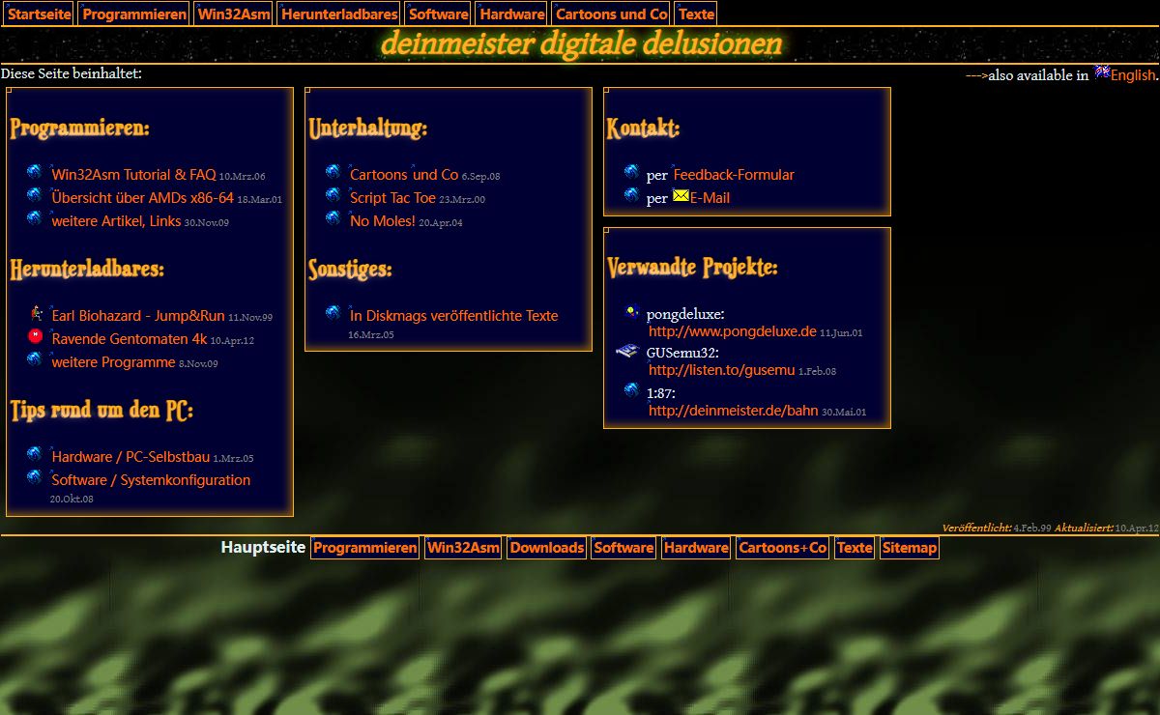
Task: Click globe icon beside the E-Mail entry
Action: pyautogui.click(x=632, y=195)
